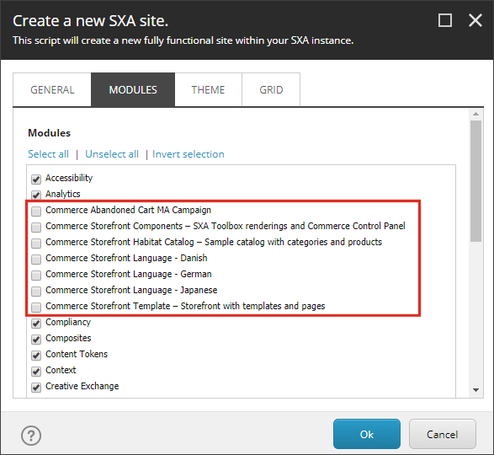494x455 pixels.
Task: Close the Create a new SXA site dialog
Action: [475, 20]
